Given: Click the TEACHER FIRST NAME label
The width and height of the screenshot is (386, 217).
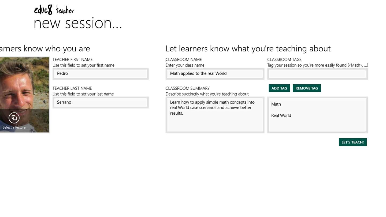Looking at the screenshot, I should coord(72,59).
